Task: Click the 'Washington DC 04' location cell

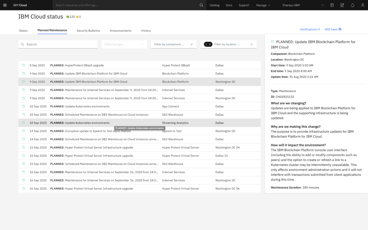Action: (227, 147)
